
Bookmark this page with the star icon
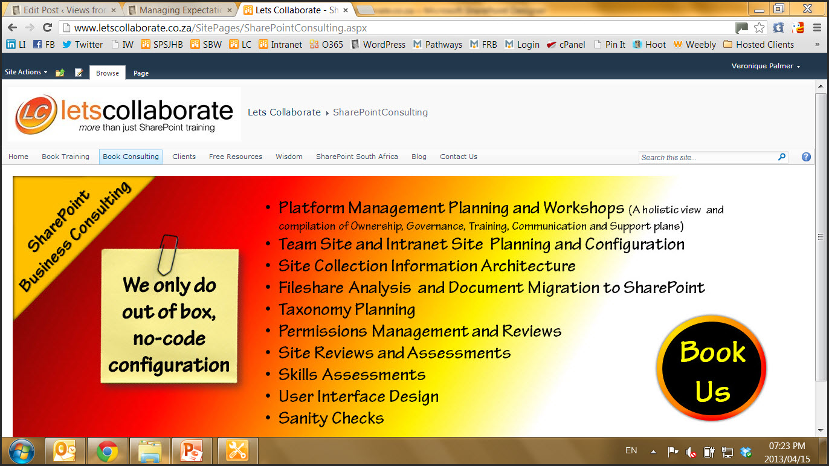coord(760,28)
